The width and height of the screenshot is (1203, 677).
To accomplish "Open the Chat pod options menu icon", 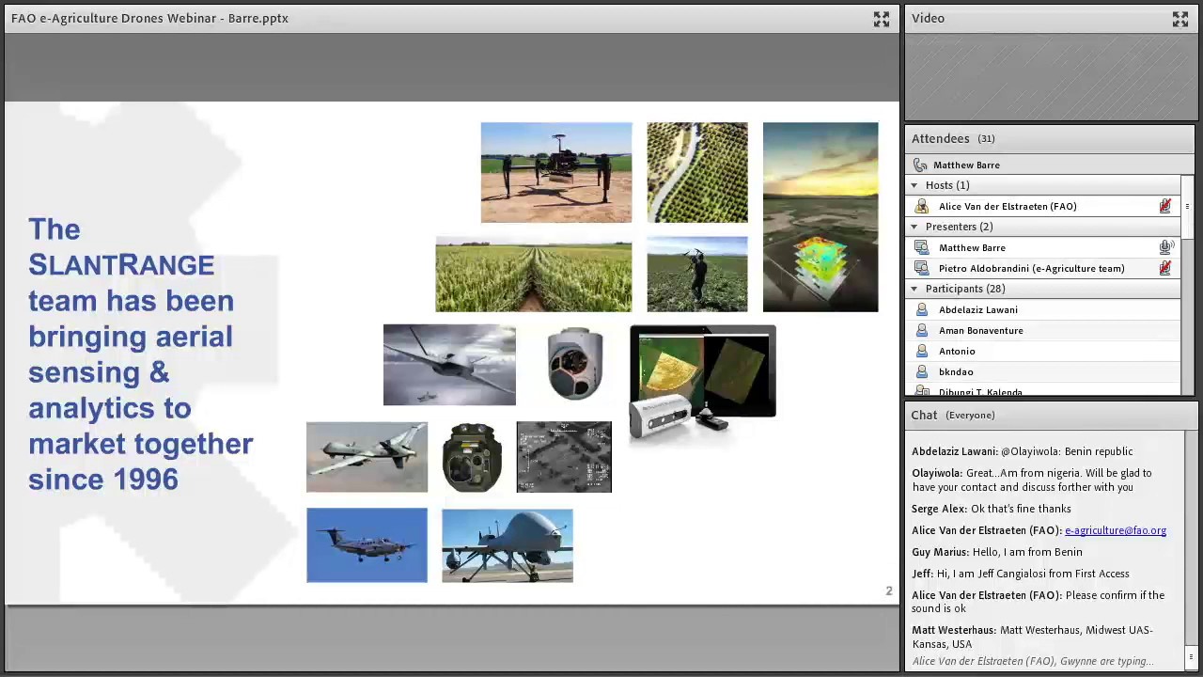I will tap(1191, 656).
